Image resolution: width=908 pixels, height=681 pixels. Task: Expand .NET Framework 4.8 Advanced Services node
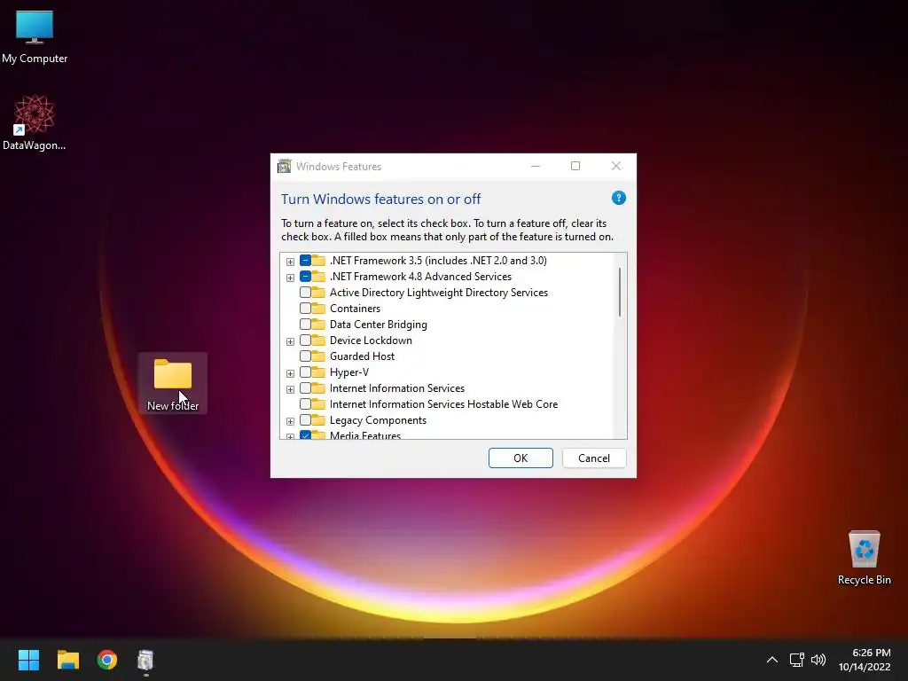(x=290, y=278)
